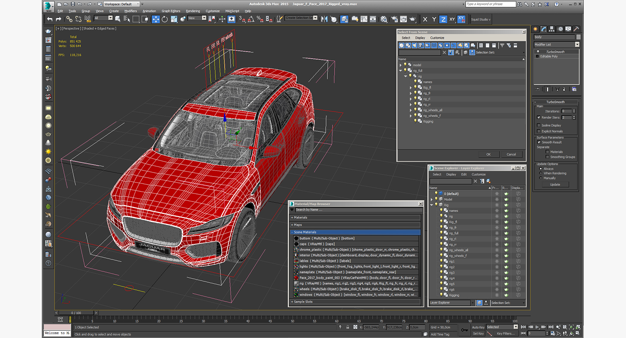Screen dimensions: 626x338
Task: Click Cancel in Select From Scene dialog
Action: click(511, 154)
